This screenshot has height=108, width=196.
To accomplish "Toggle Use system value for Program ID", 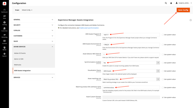I will point(163,35).
